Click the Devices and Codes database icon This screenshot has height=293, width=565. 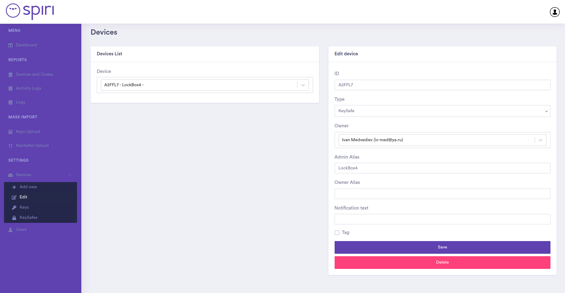(11, 75)
